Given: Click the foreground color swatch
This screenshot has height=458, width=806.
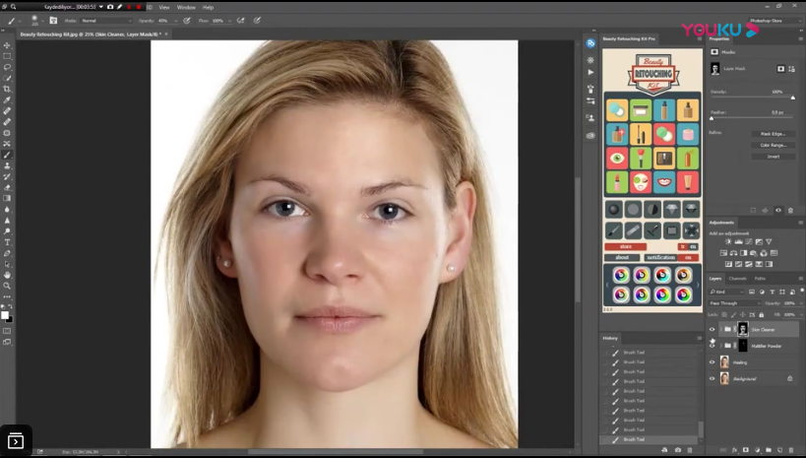Looking at the screenshot, I should [5, 315].
